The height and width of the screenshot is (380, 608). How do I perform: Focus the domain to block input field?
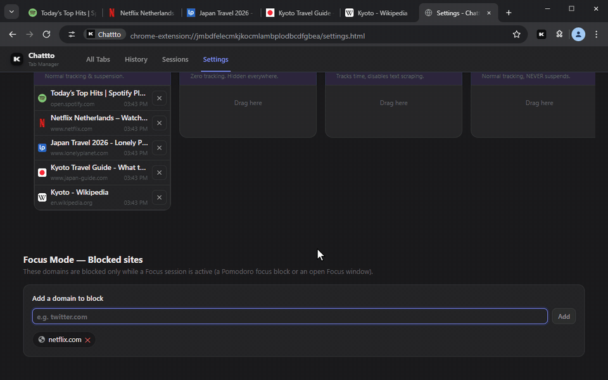(x=290, y=317)
